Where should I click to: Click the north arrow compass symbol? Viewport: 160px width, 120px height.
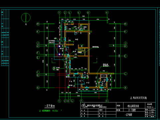click(26, 18)
